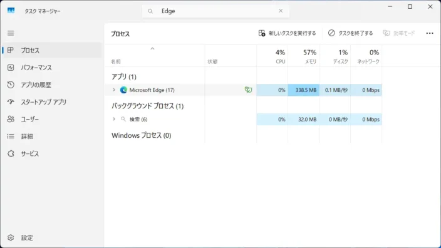Click the Task Manager app icon in title bar
Screen dimensions: 441x248
[11, 11]
